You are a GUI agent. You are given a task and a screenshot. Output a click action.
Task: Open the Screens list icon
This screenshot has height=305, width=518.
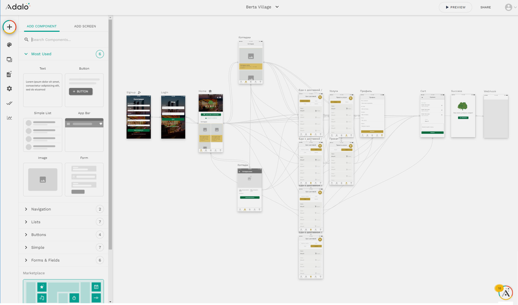click(9, 60)
